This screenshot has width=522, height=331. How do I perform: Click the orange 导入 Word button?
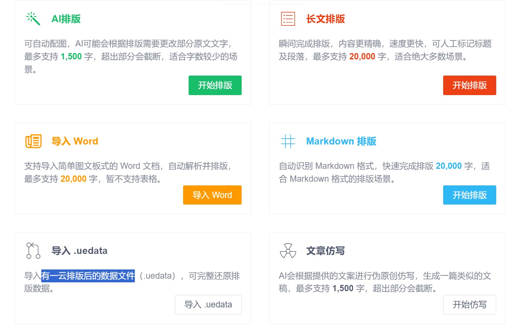(x=212, y=195)
